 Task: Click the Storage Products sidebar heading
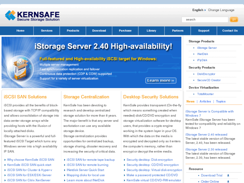[201, 41]
